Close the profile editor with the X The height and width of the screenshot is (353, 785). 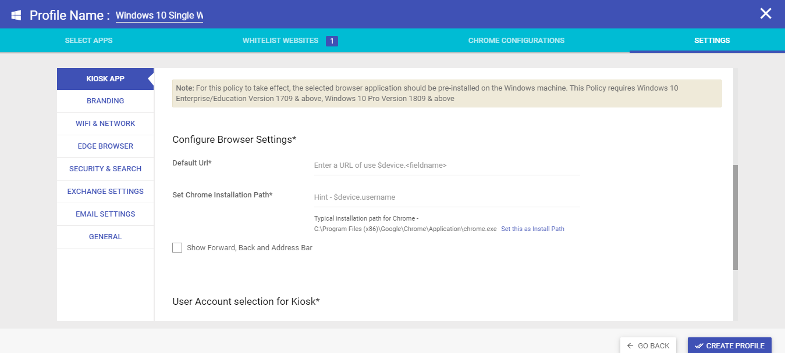(766, 13)
